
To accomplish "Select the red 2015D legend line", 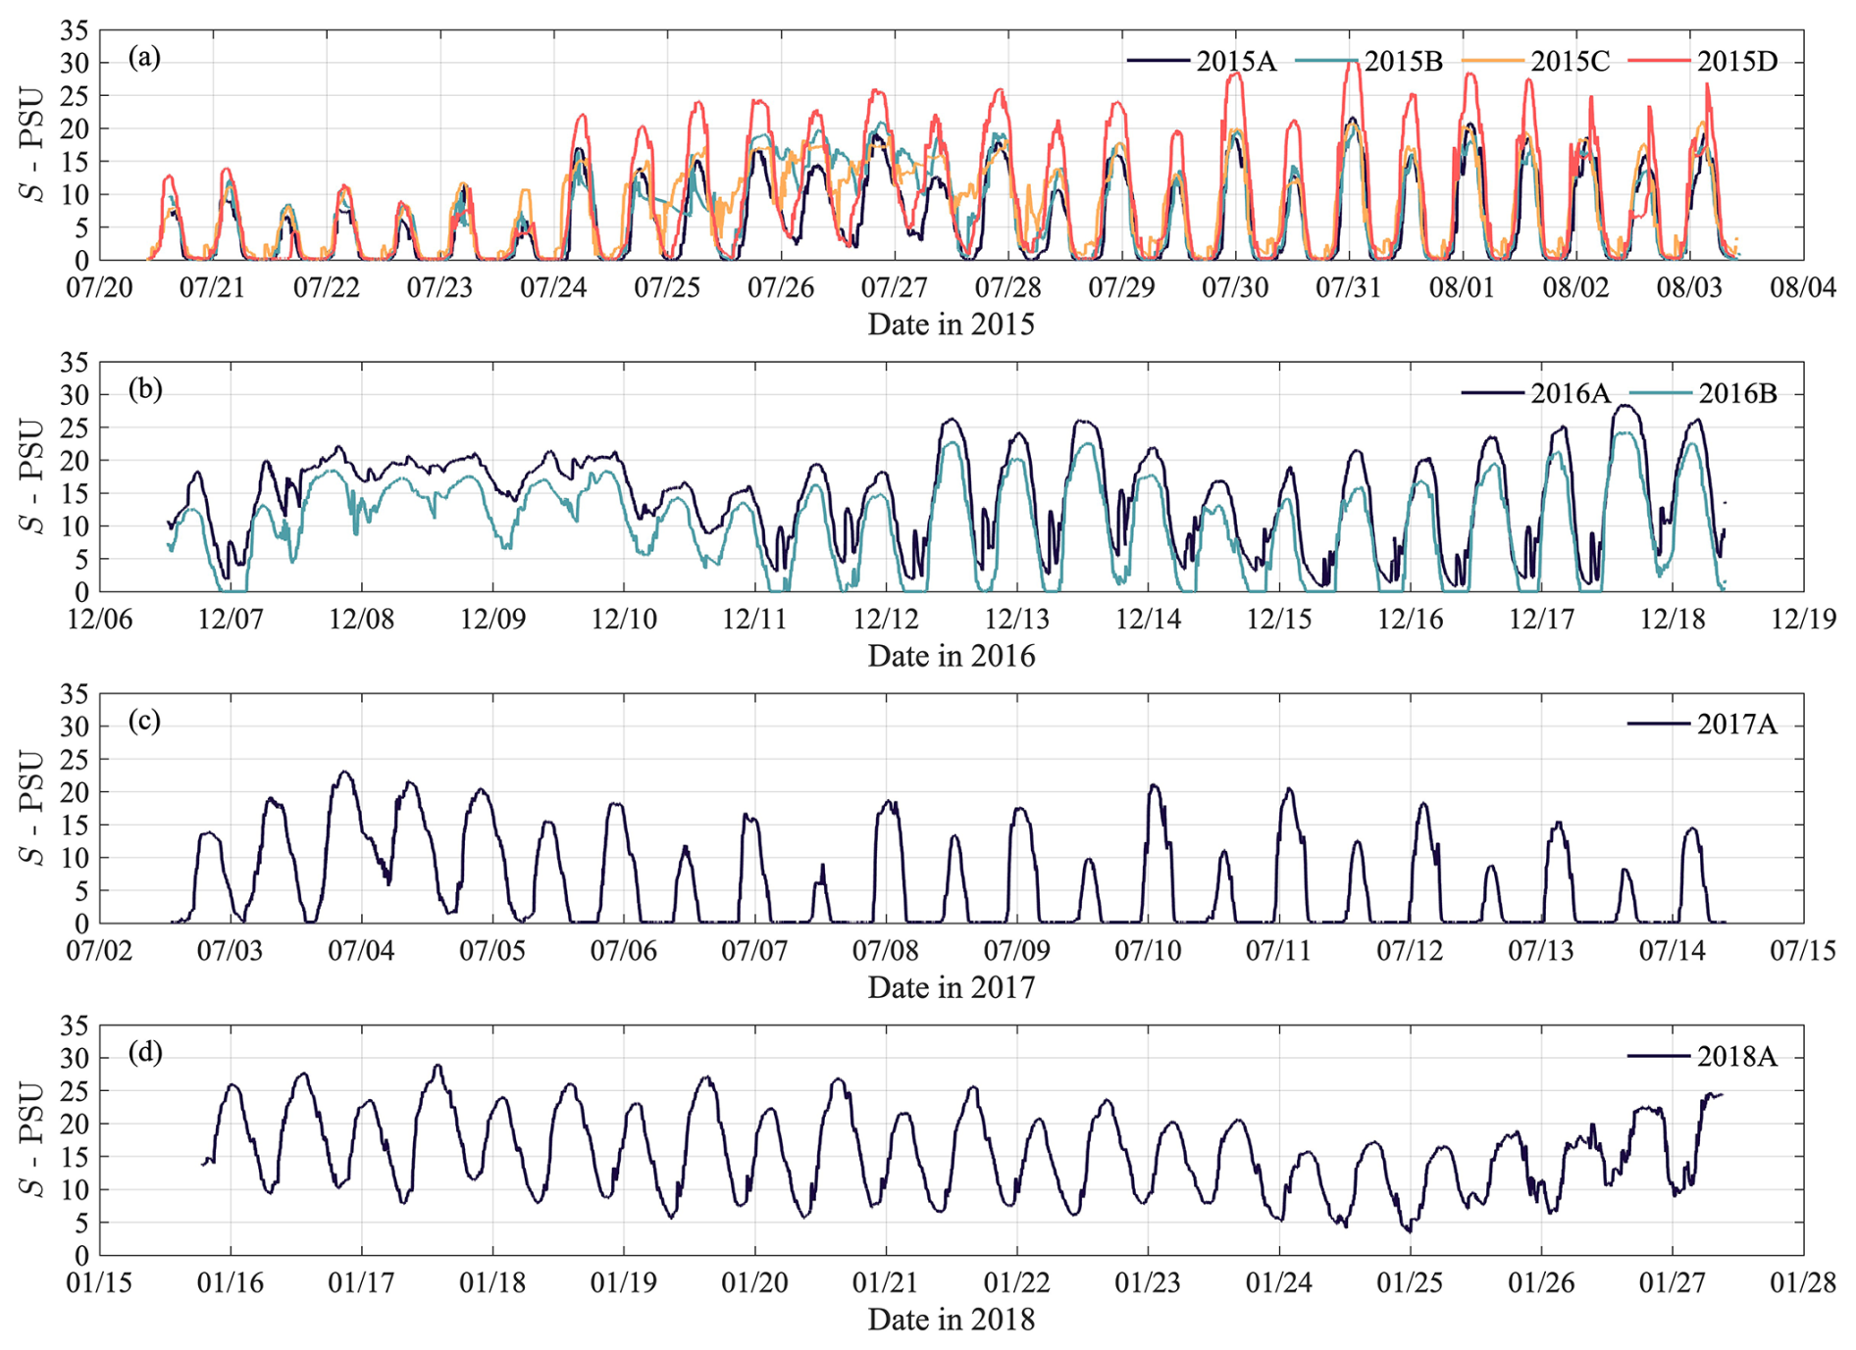I will click(1660, 61).
